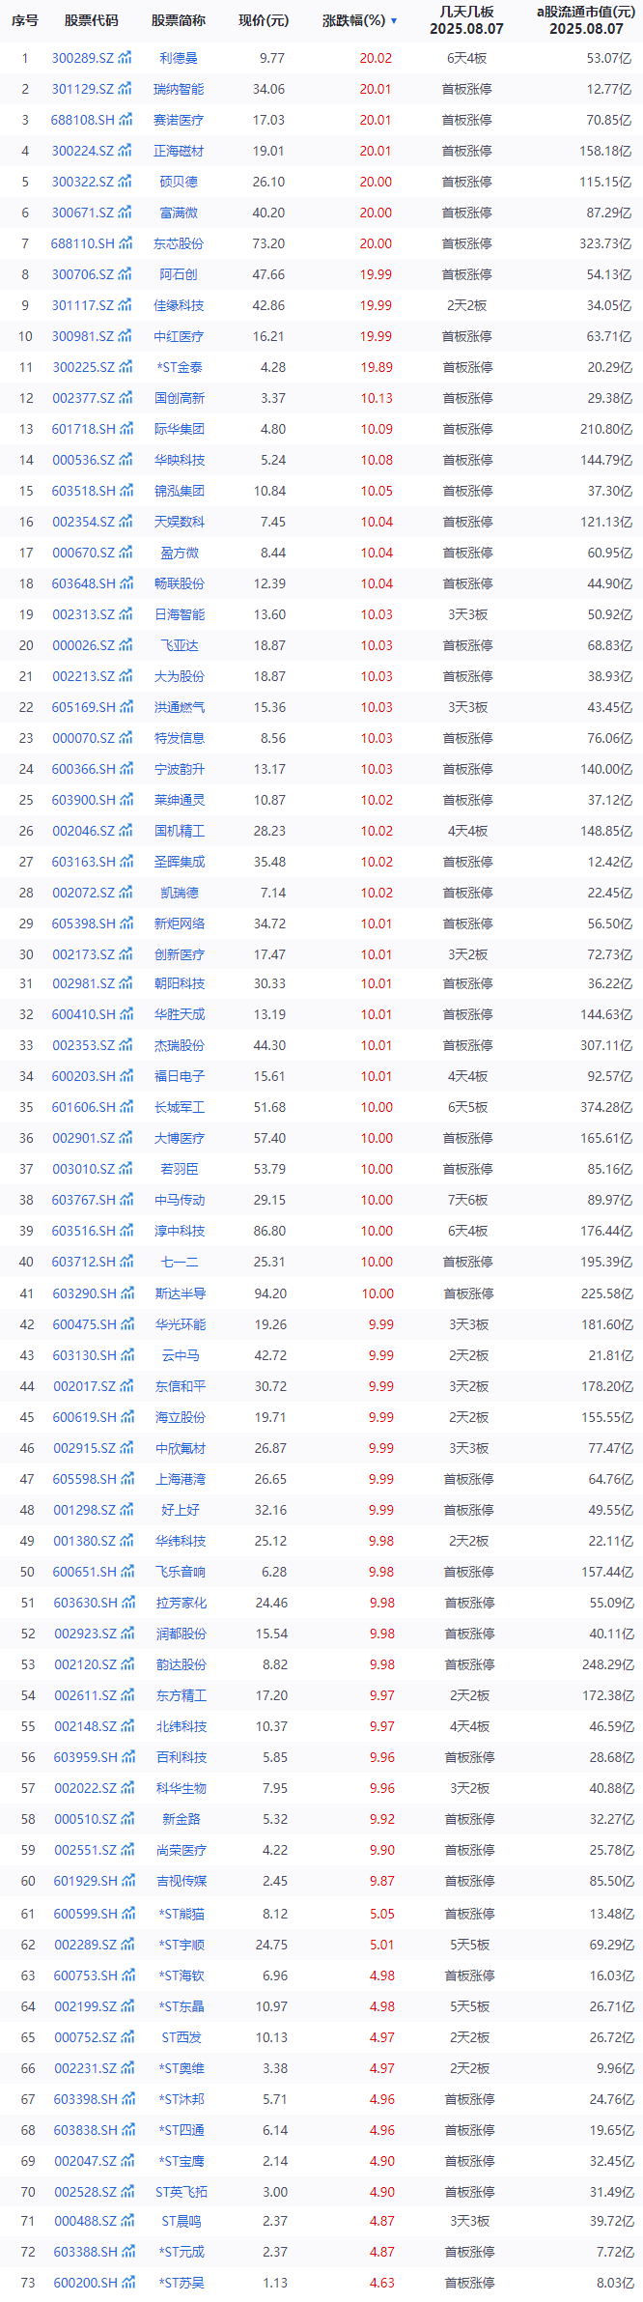
Task: Select 7.72亿 market value cell
Action: (615, 2252)
